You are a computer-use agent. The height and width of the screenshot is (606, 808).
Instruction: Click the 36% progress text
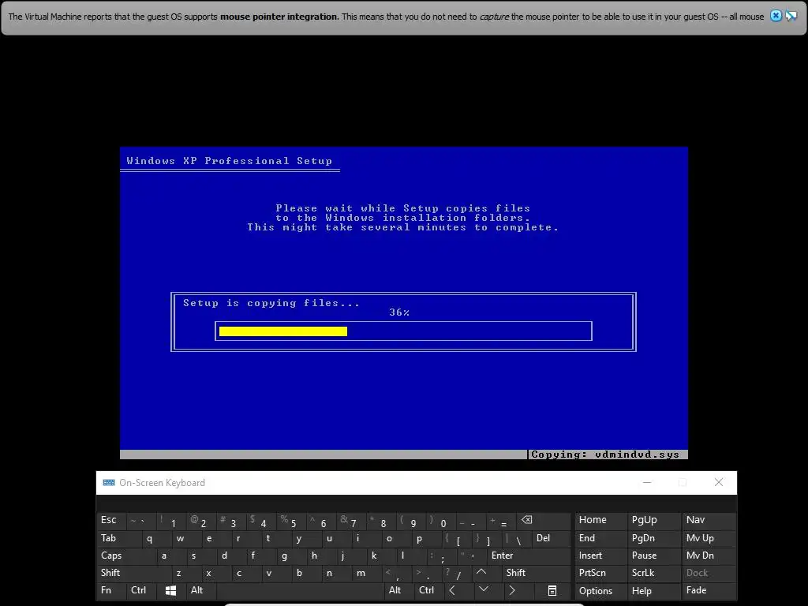(x=399, y=312)
